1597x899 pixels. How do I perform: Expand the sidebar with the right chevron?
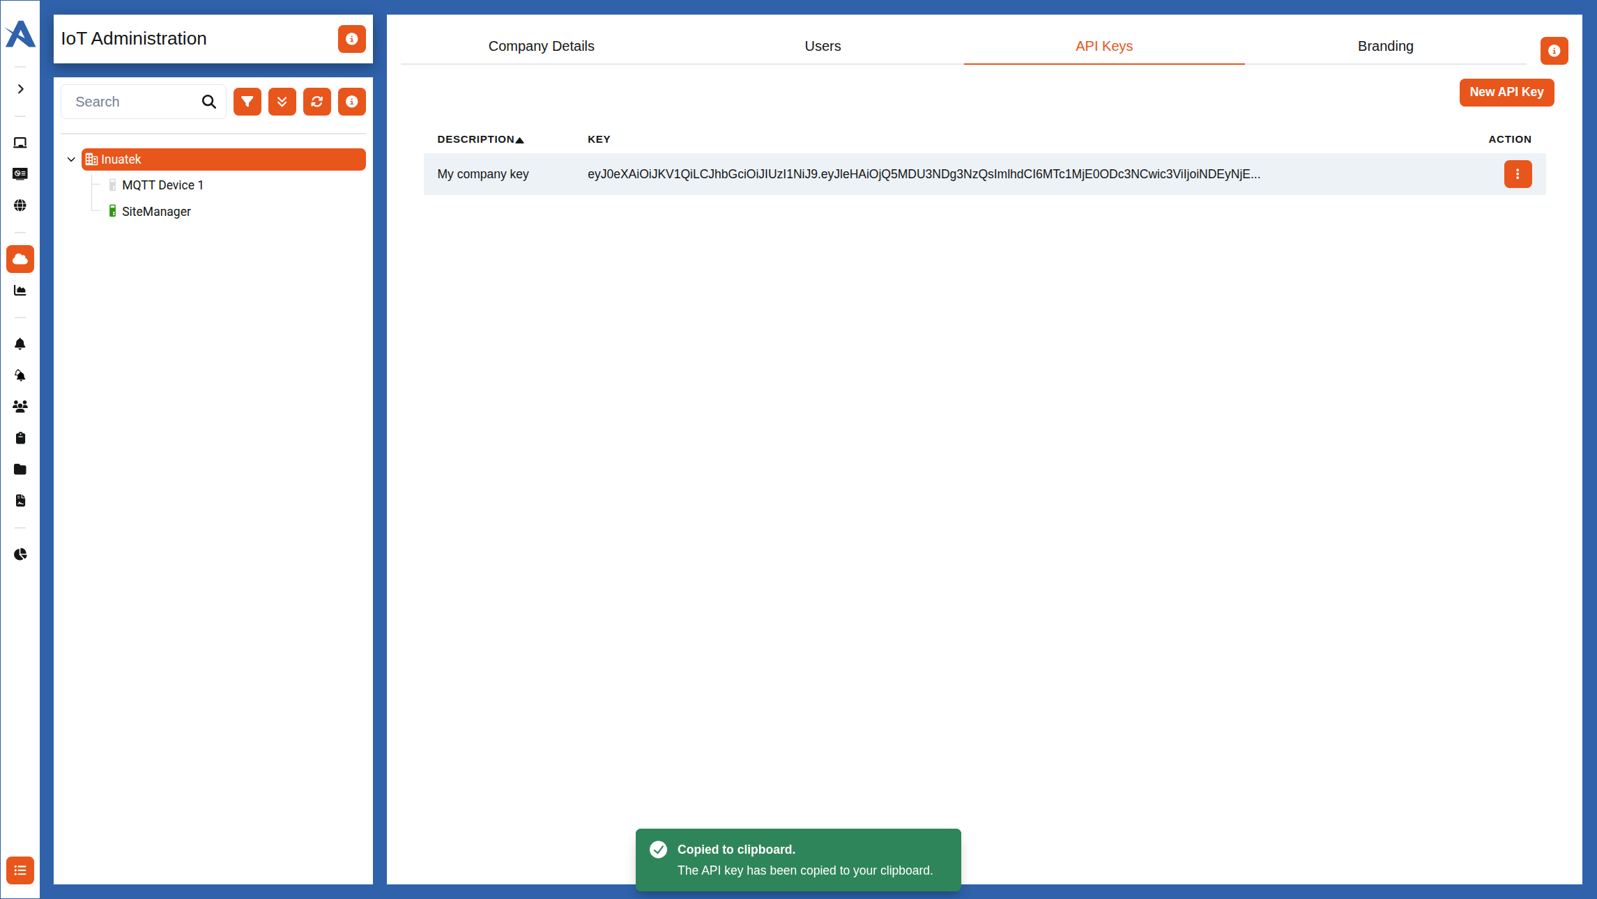coord(20,89)
